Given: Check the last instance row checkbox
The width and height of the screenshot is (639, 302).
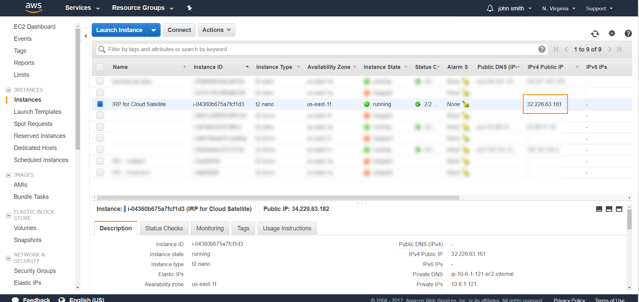Looking at the screenshot, I should click(100, 172).
